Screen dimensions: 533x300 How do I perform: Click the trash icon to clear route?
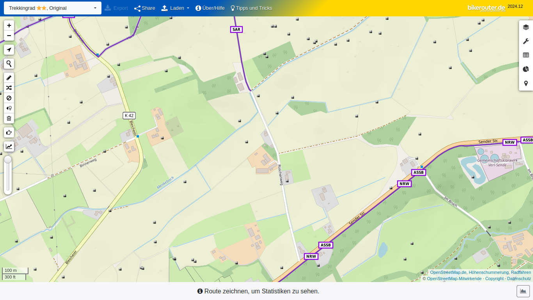9,118
